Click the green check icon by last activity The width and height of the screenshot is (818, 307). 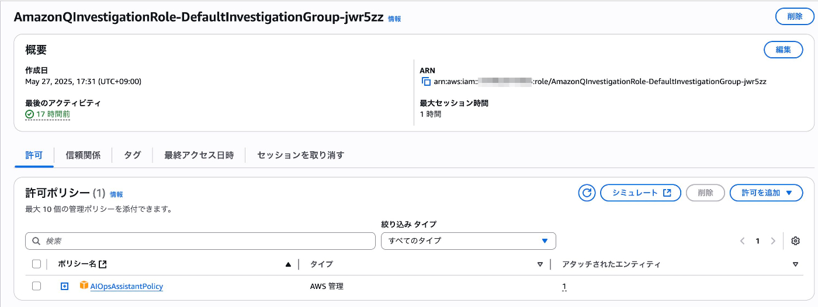(x=29, y=114)
